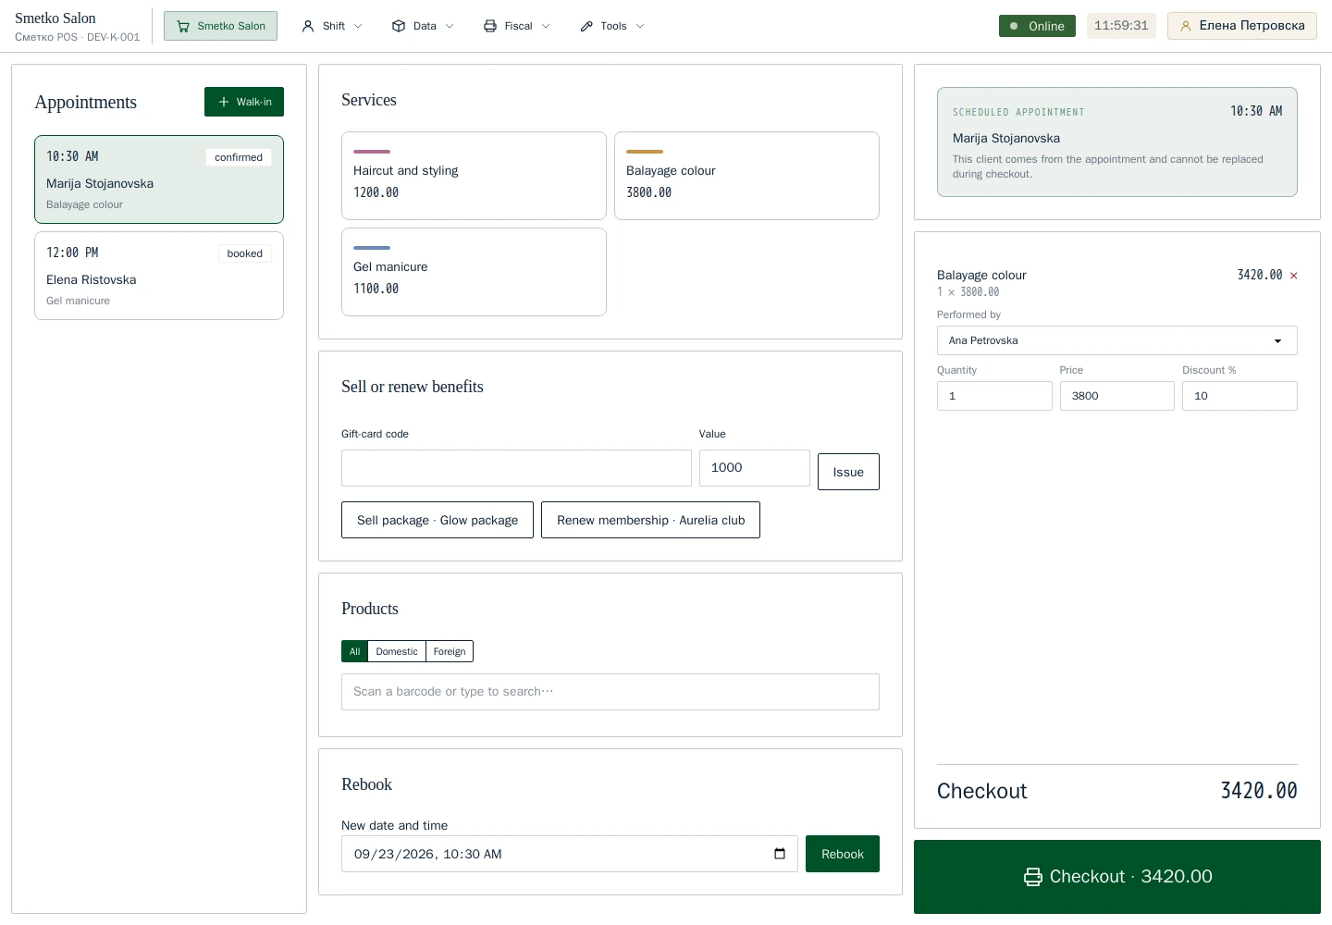Click the 'confirmed' status badge
Viewport: 1332px width, 925px height.
point(239,157)
